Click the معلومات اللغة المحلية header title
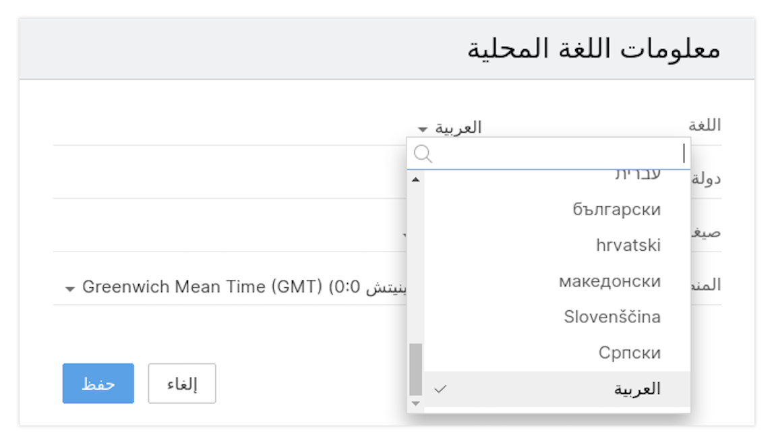 point(593,51)
